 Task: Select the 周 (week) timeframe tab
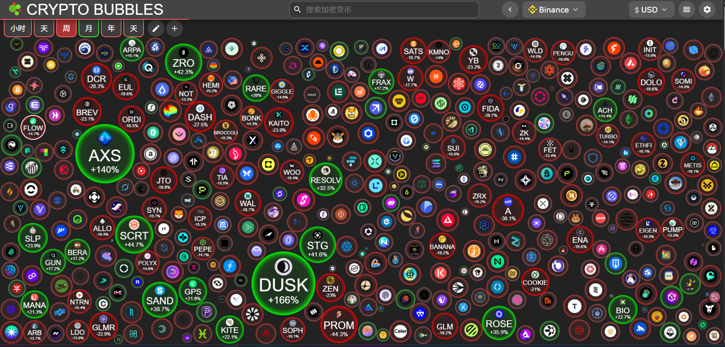click(x=66, y=28)
